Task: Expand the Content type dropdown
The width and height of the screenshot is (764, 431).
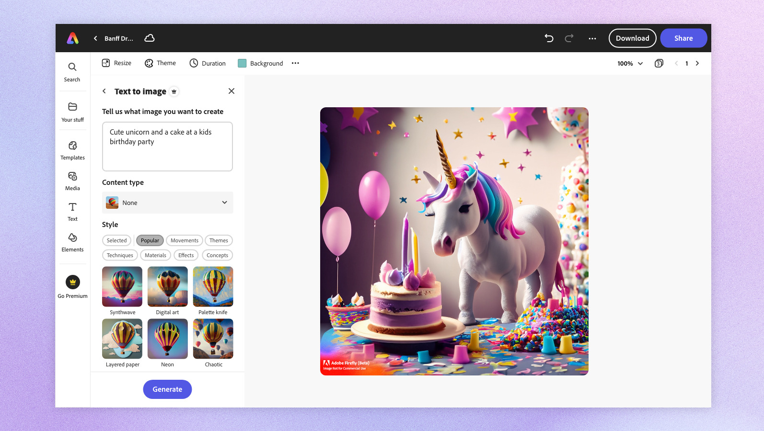Action: click(x=168, y=203)
